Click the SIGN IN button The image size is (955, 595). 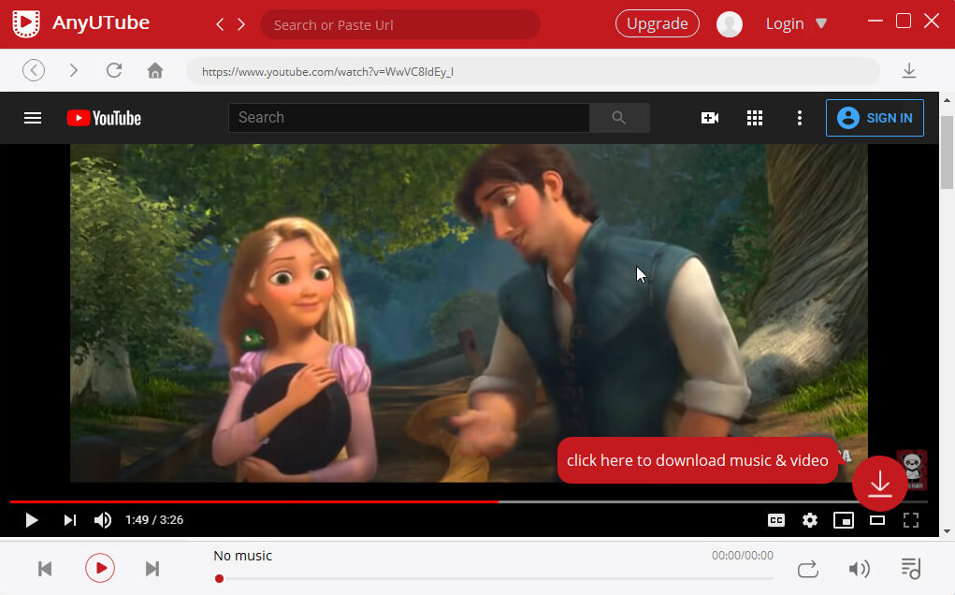pos(875,118)
